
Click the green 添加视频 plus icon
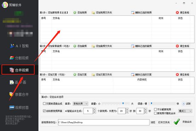pyautogui.click(x=75, y=12)
